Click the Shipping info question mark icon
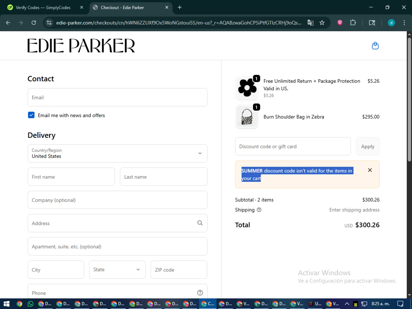 (x=259, y=210)
